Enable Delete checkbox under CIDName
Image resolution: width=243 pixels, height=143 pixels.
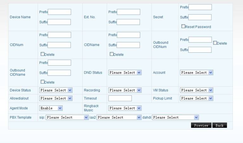(112, 54)
